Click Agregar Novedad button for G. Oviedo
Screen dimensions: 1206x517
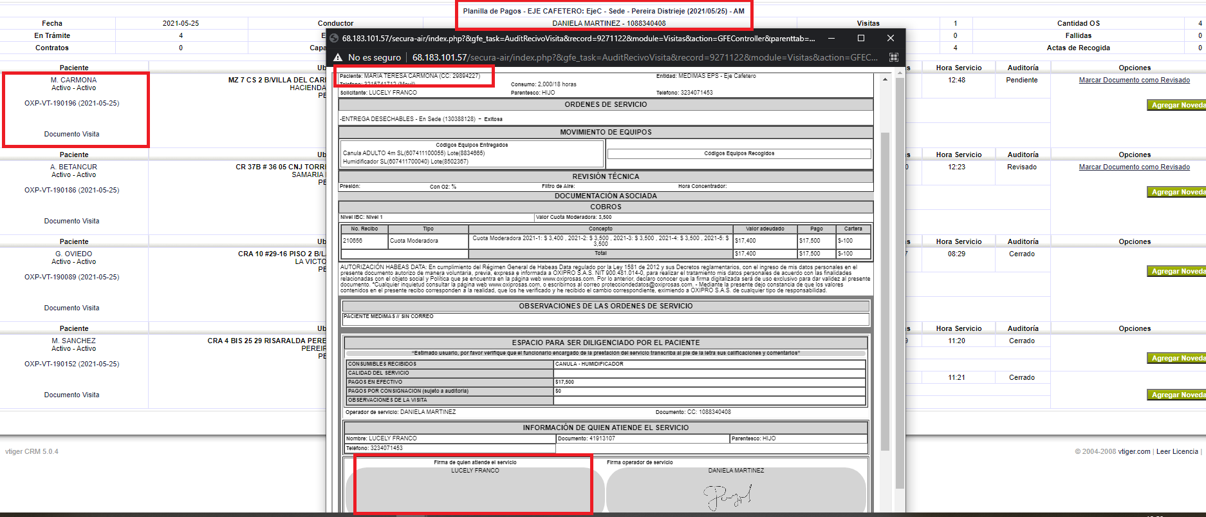tap(1176, 271)
